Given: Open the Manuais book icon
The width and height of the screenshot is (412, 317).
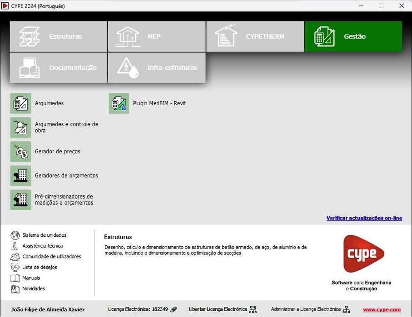Looking at the screenshot, I should (x=15, y=278).
